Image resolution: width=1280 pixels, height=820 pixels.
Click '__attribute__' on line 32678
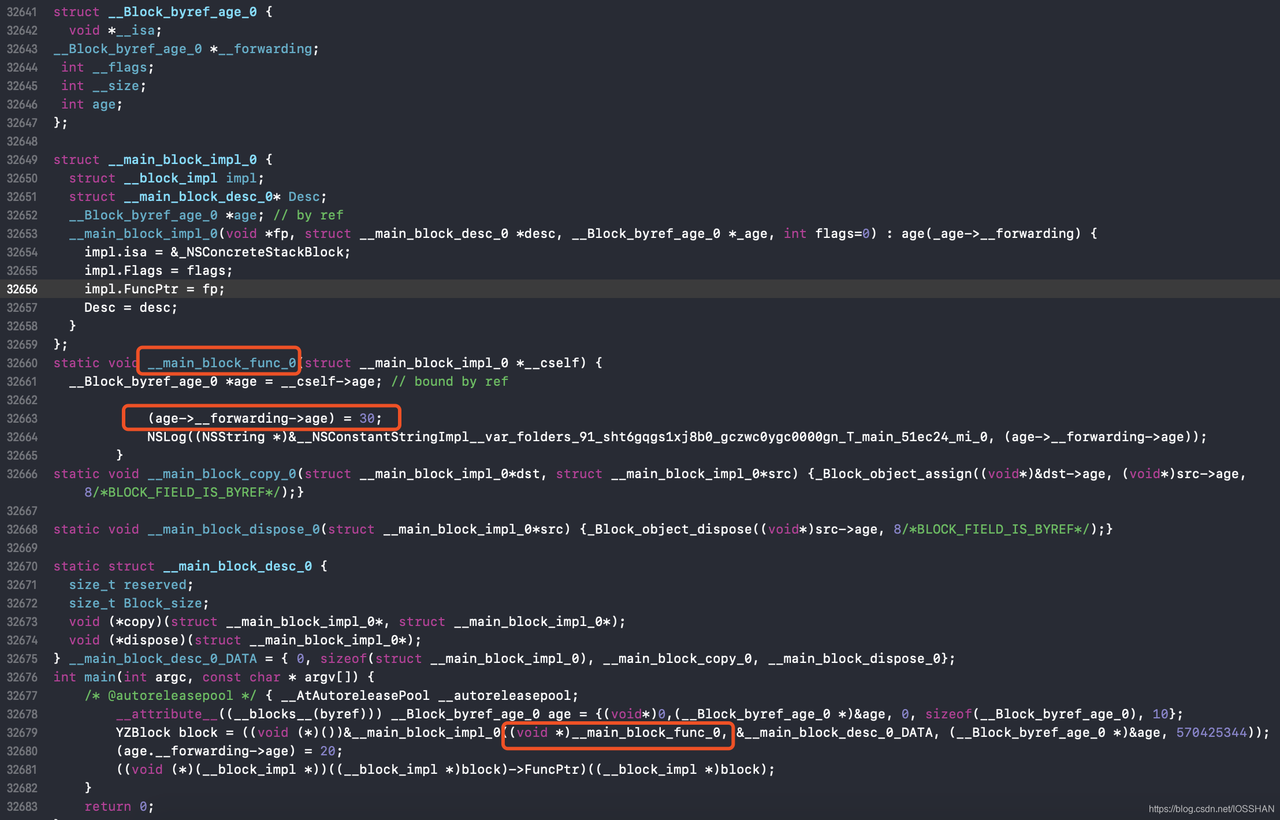(x=167, y=714)
